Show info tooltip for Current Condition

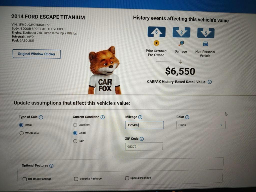[x=102, y=117]
